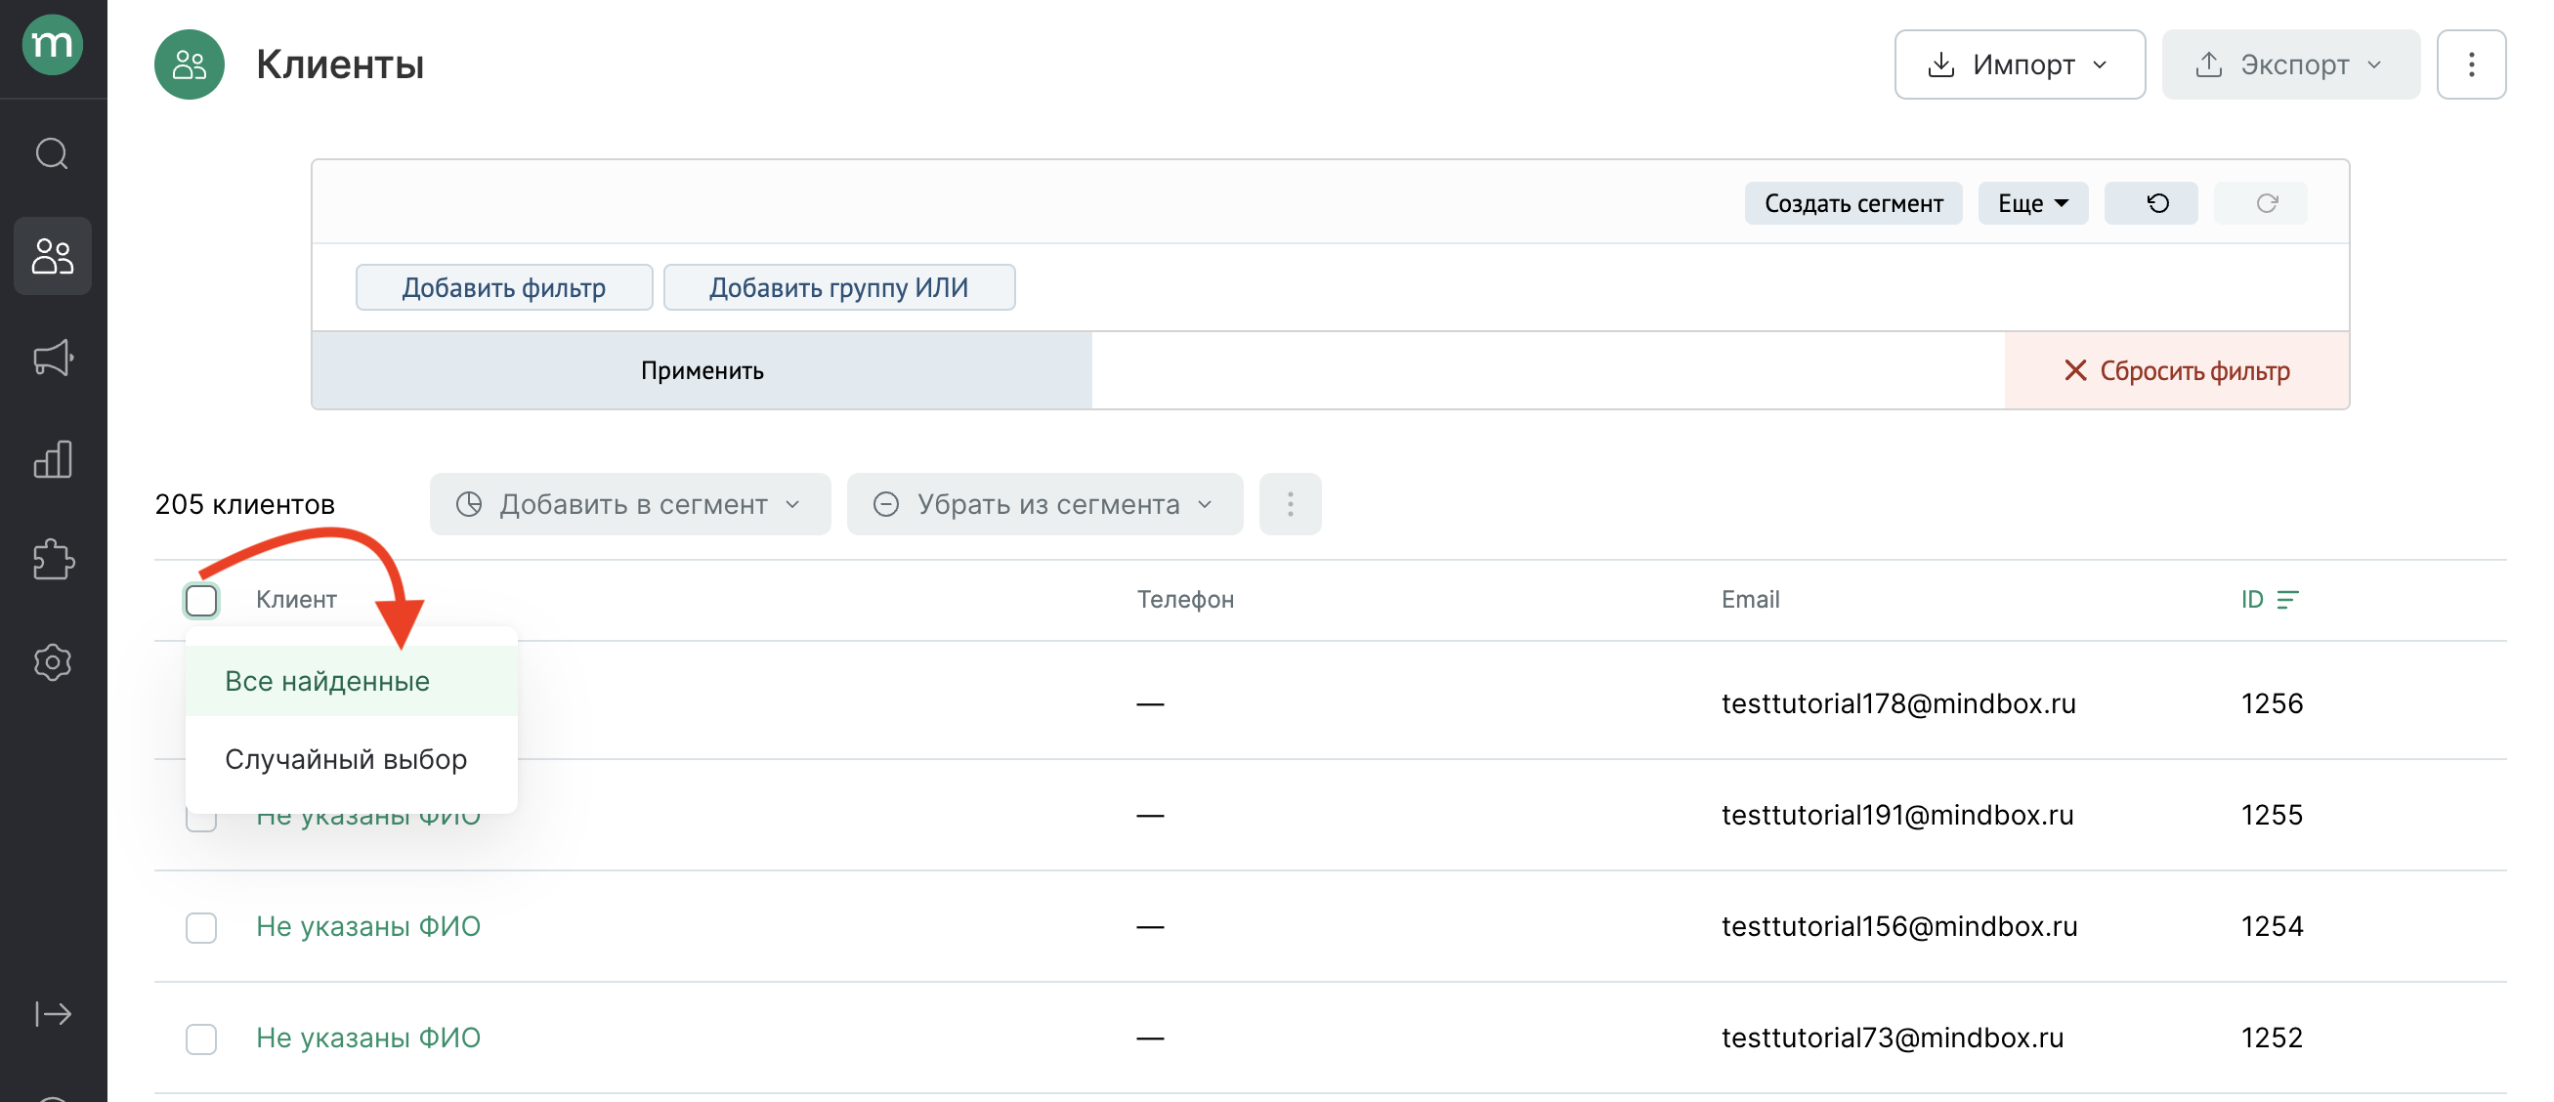The image size is (2554, 1102).
Task: Click the Телефон column header
Action: pyautogui.click(x=1185, y=600)
